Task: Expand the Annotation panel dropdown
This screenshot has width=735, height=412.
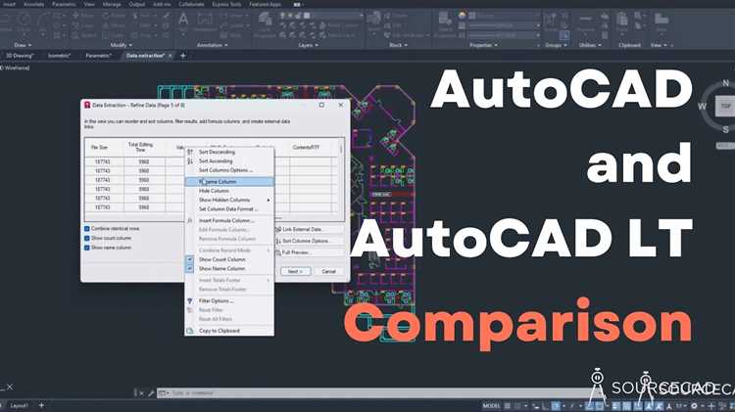Action: (x=212, y=45)
